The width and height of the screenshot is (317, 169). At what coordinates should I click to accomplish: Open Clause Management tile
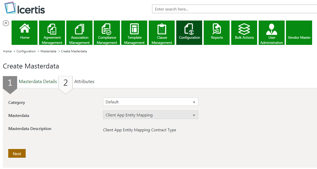[x=162, y=33]
